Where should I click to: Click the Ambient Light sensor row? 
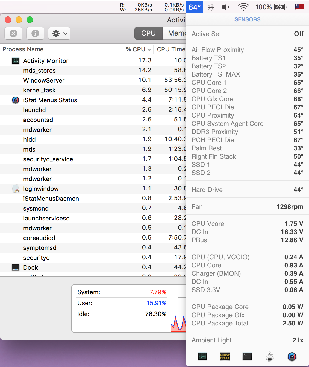pyautogui.click(x=248, y=340)
